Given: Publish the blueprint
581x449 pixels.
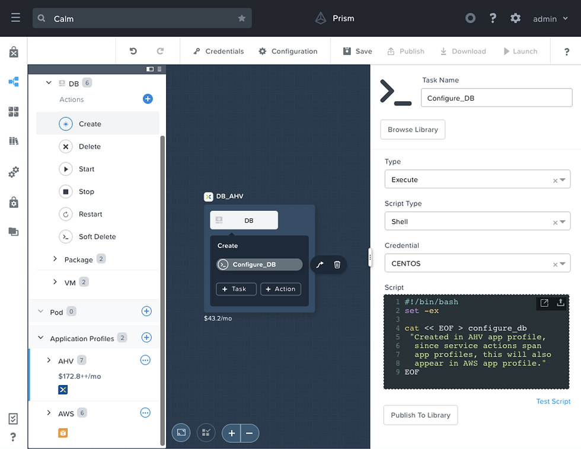Looking at the screenshot, I should point(406,51).
